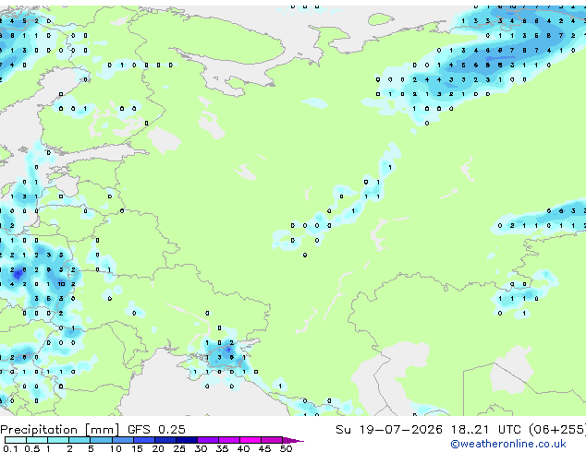
Task: Click the '(06+255)' forecast offset text
Action: [557, 430]
